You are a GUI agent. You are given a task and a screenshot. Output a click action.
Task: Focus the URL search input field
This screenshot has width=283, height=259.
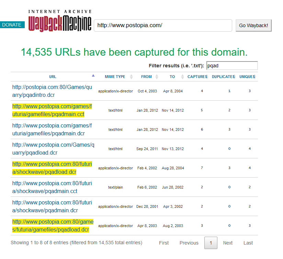pyautogui.click(x=163, y=25)
